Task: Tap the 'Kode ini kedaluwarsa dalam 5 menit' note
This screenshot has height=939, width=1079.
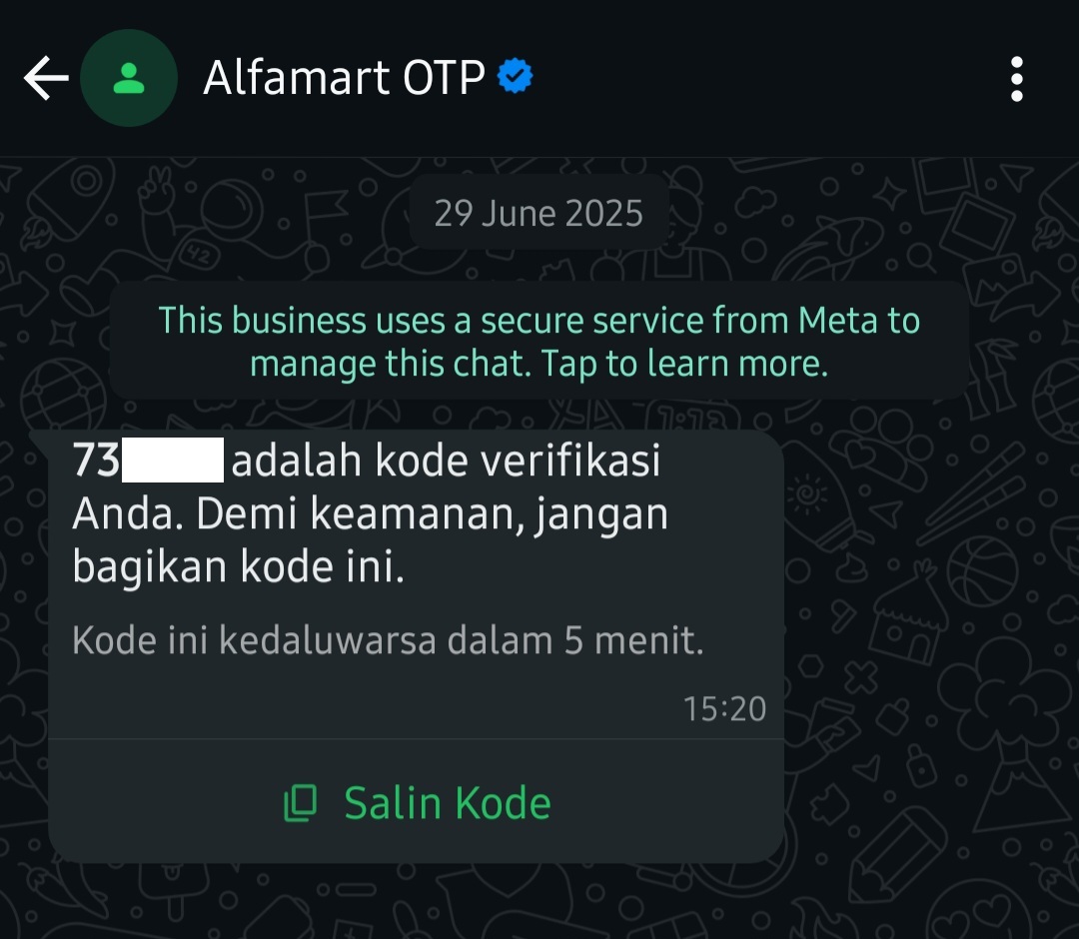Action: click(x=388, y=640)
